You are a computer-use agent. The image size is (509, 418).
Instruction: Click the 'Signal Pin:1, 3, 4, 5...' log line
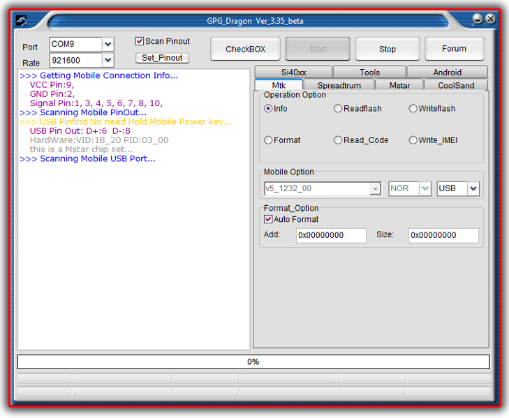(x=96, y=103)
